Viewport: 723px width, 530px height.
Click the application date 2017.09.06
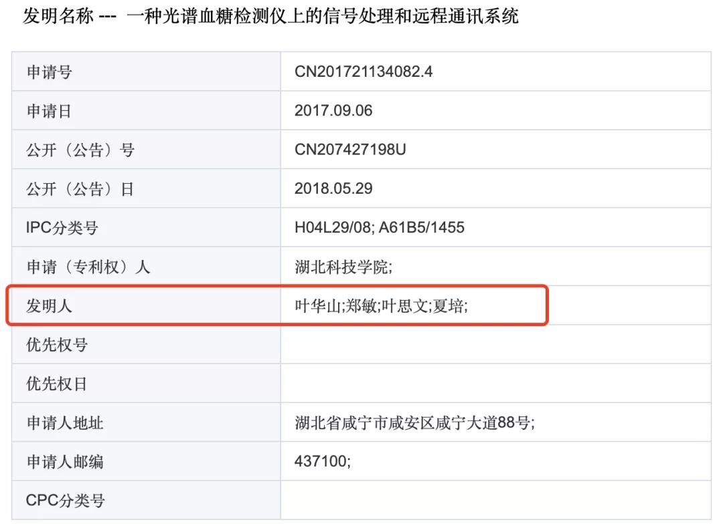pos(333,110)
